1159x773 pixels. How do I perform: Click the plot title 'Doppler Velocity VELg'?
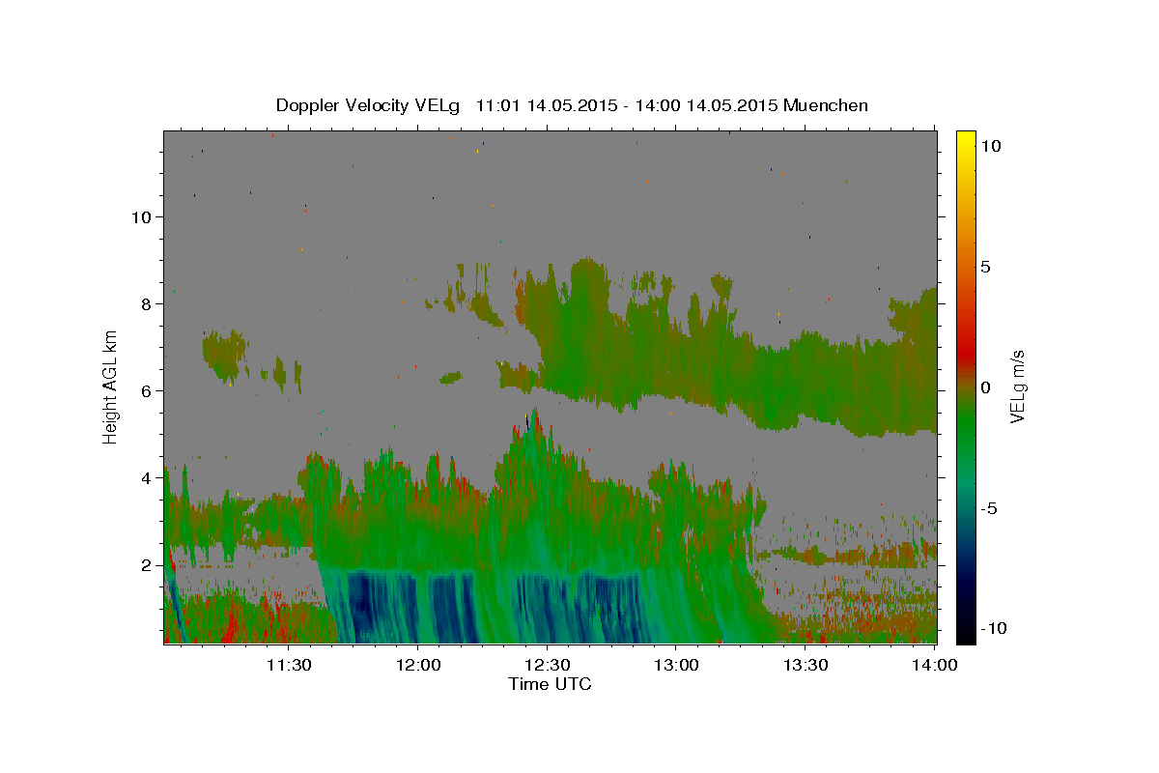click(368, 105)
